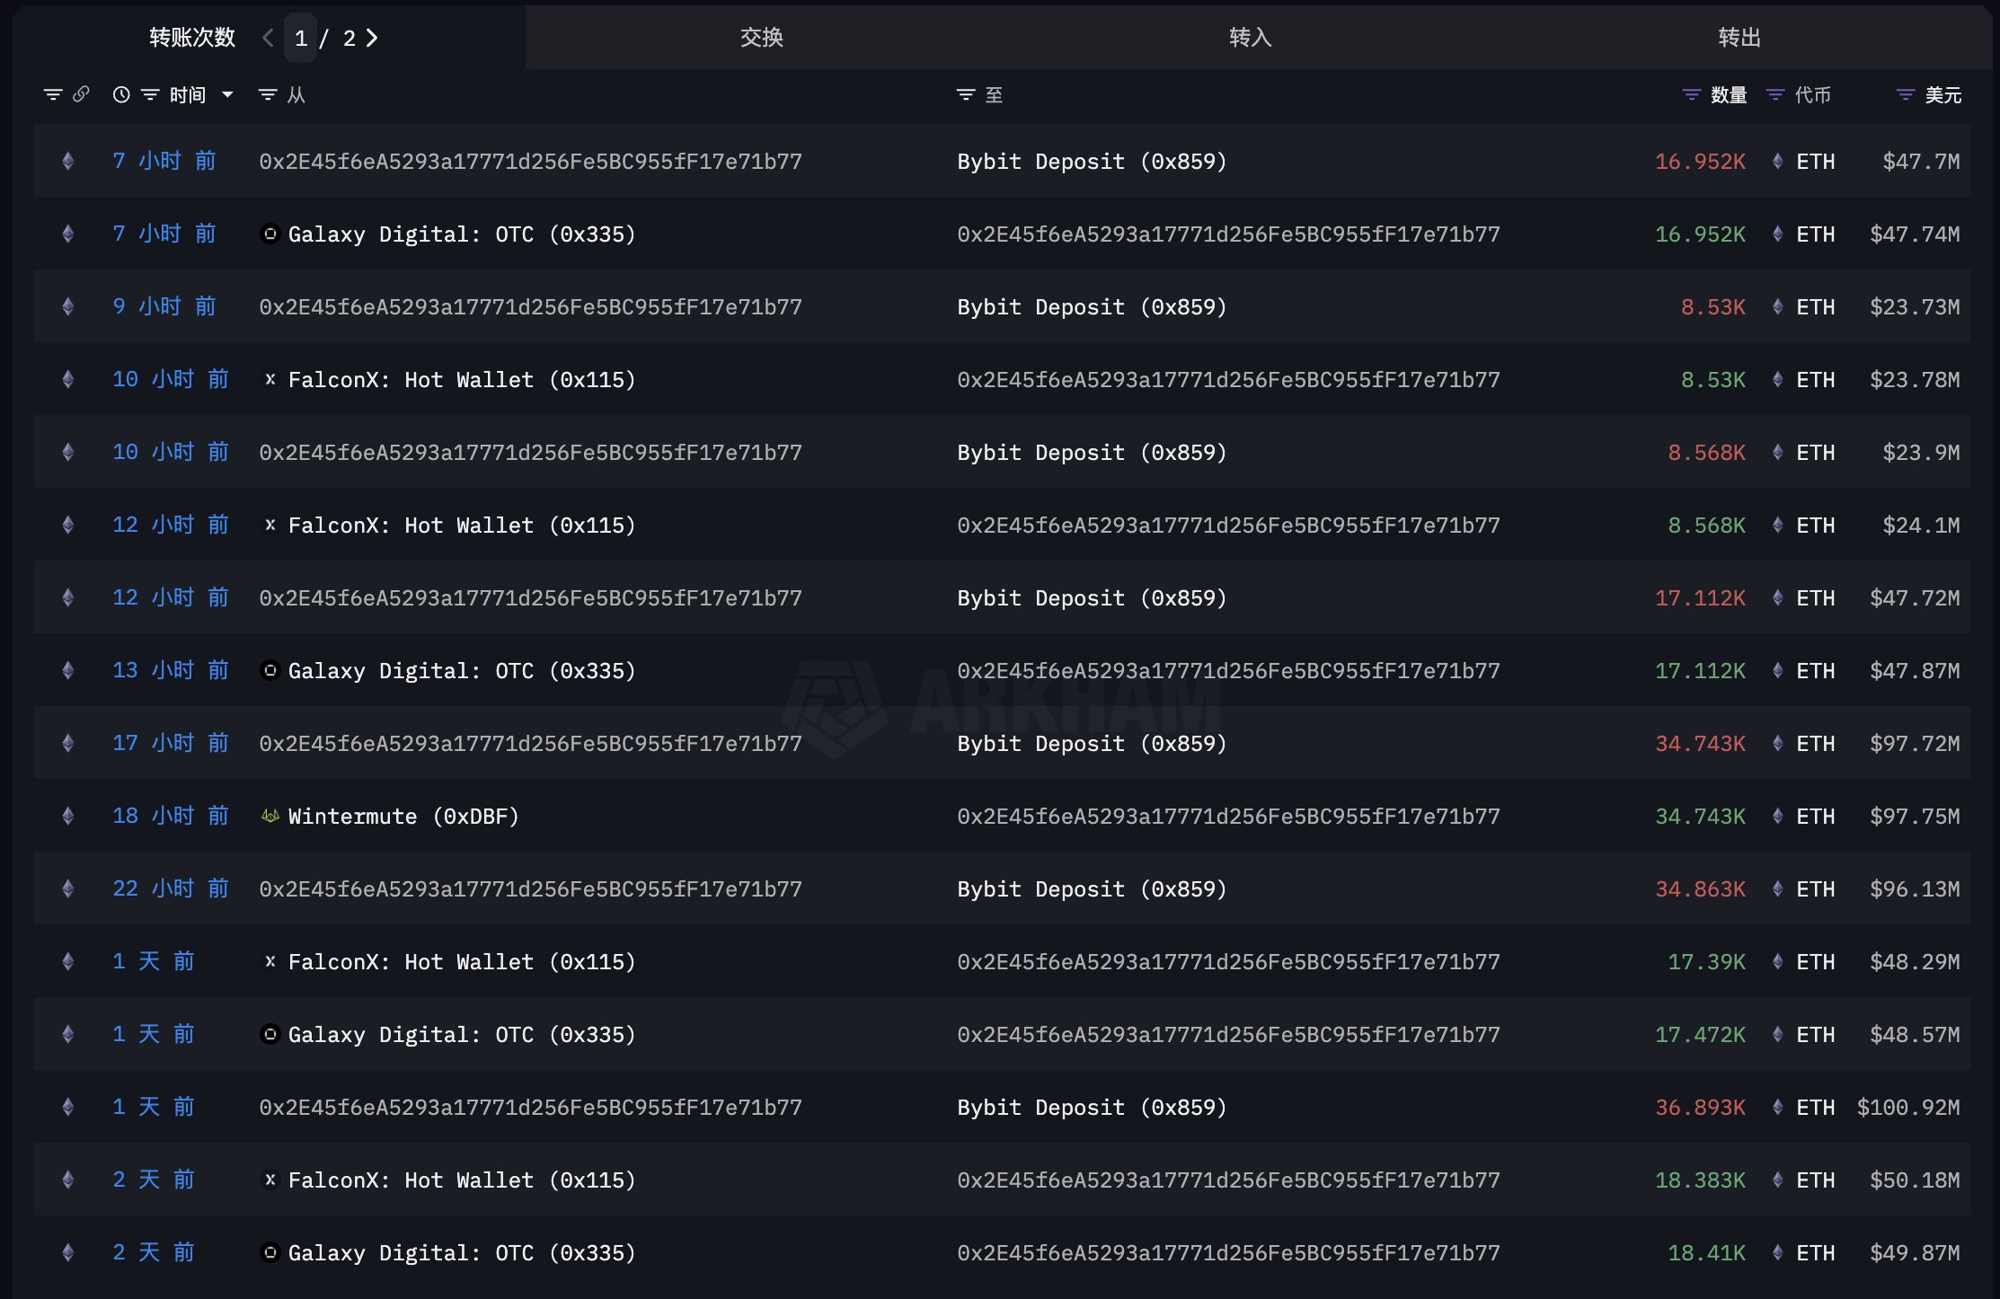Open Wintermute (0xDBF) sender link
The image size is (2000, 1299).
[x=403, y=816]
